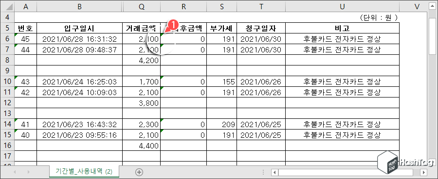Viewport: 438px width, 179px height.
Task: Click cell 2021/06/28 09:48:37
Action: click(x=80, y=49)
